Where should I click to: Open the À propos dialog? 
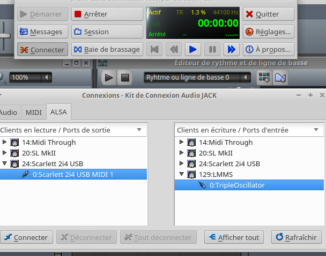pos(269,50)
